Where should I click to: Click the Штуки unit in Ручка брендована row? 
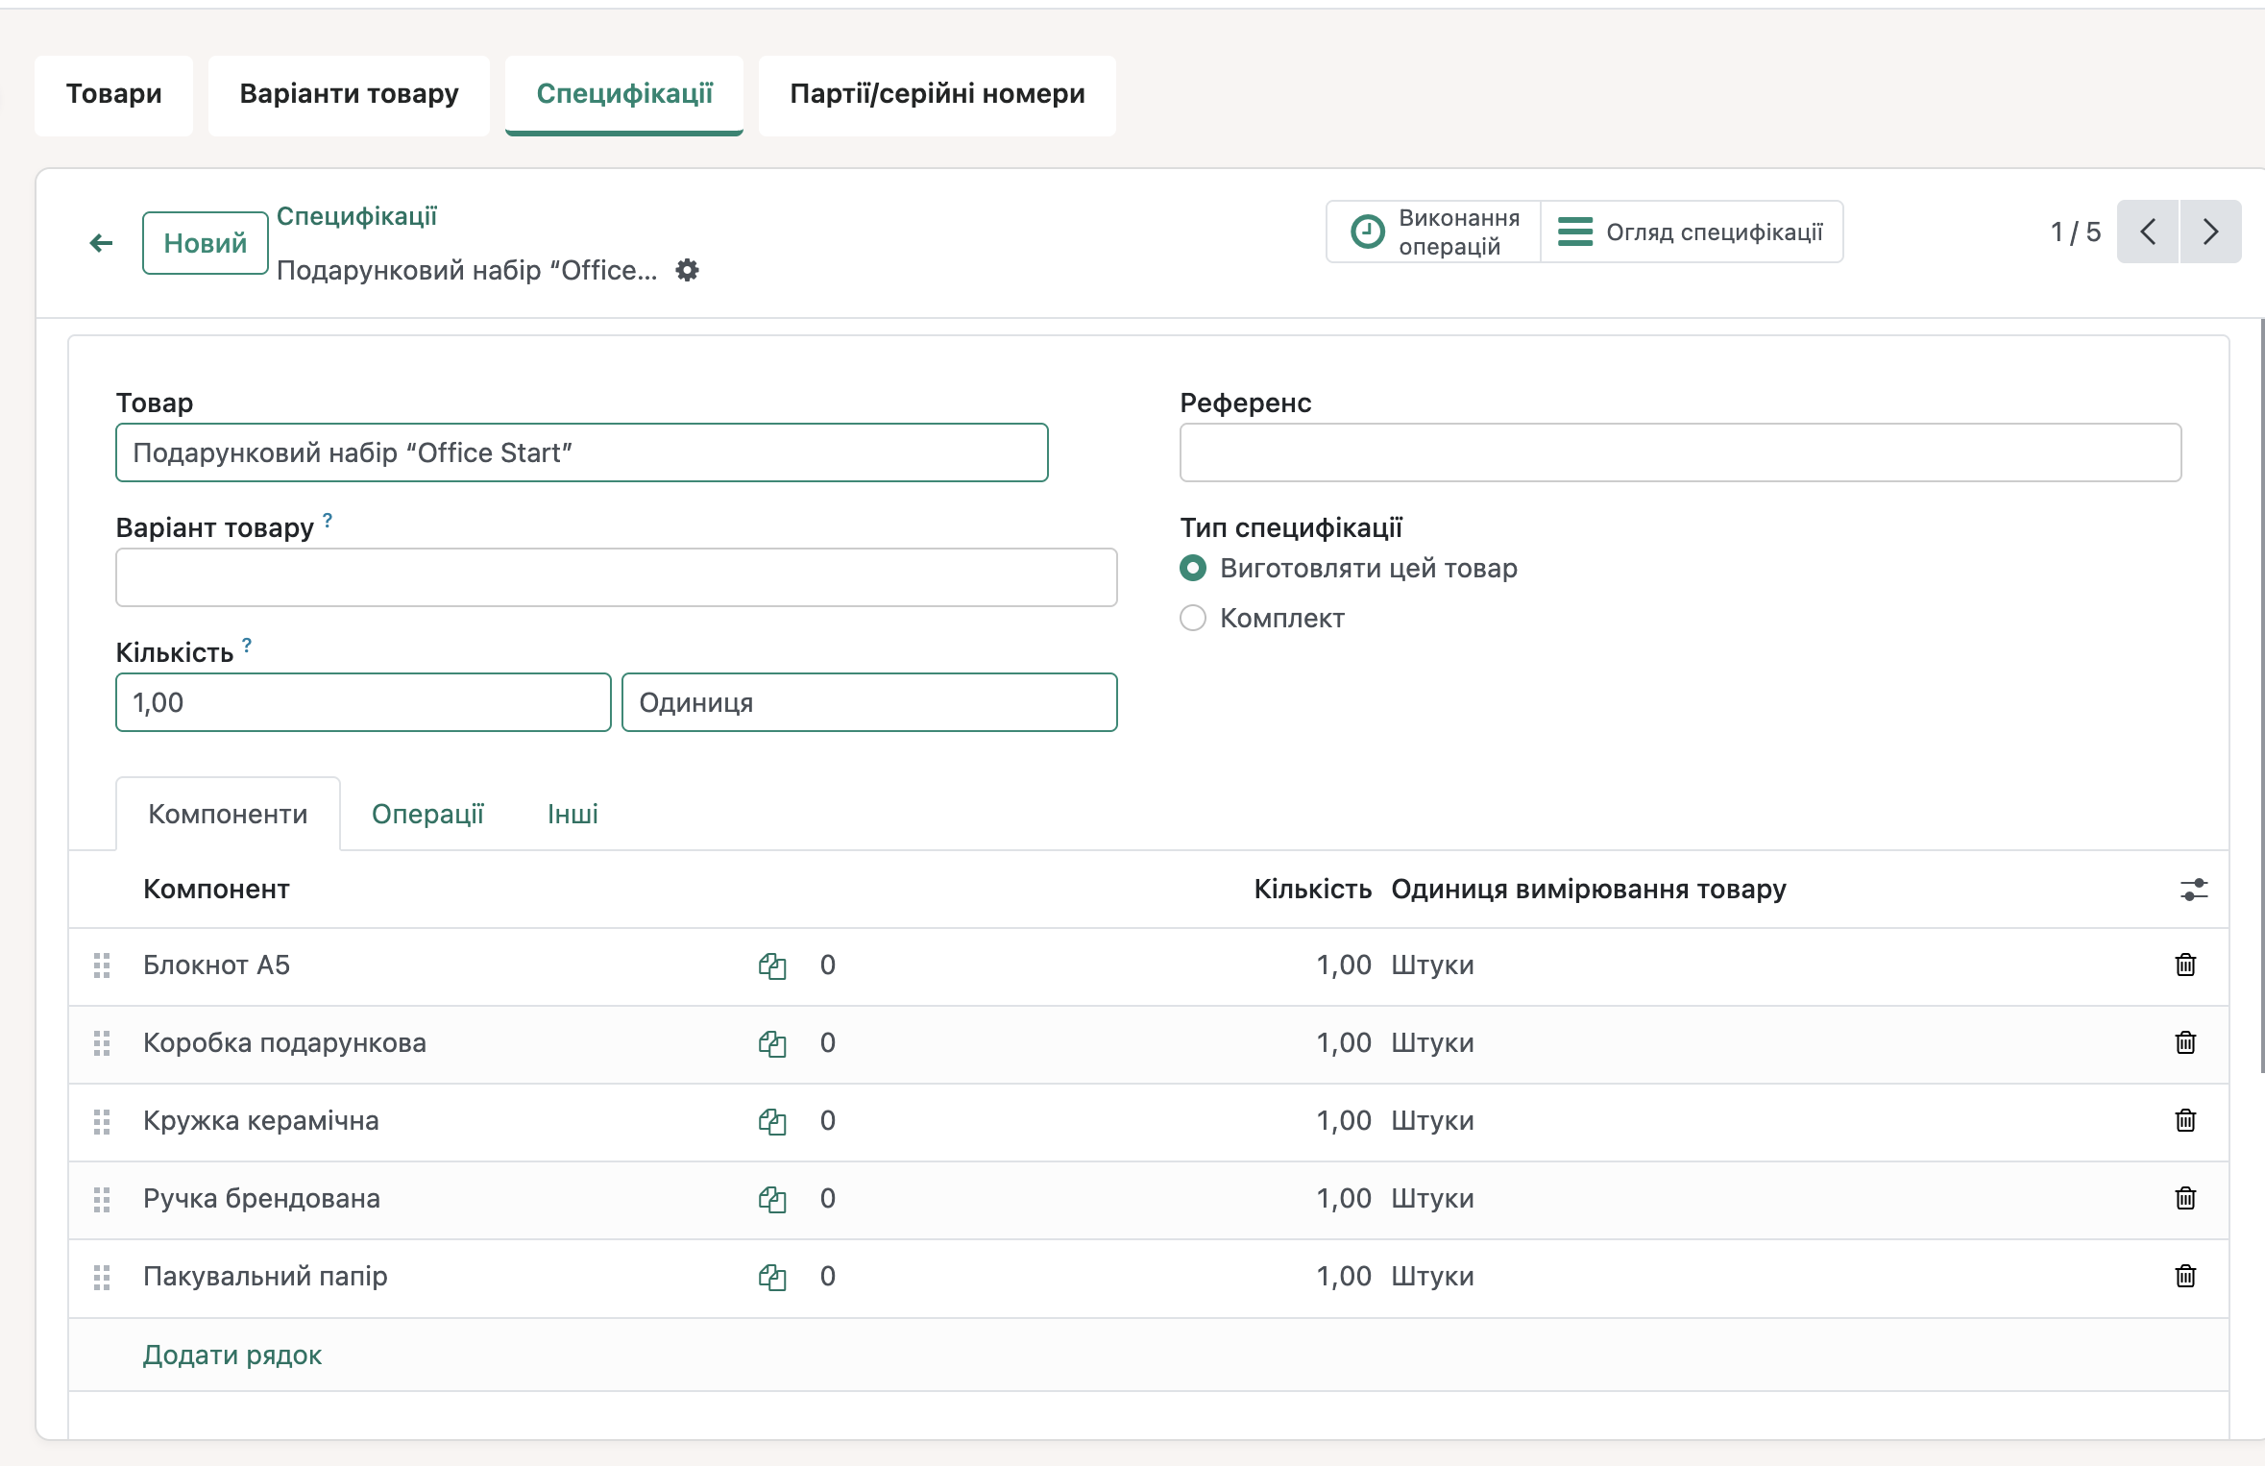[1432, 1198]
